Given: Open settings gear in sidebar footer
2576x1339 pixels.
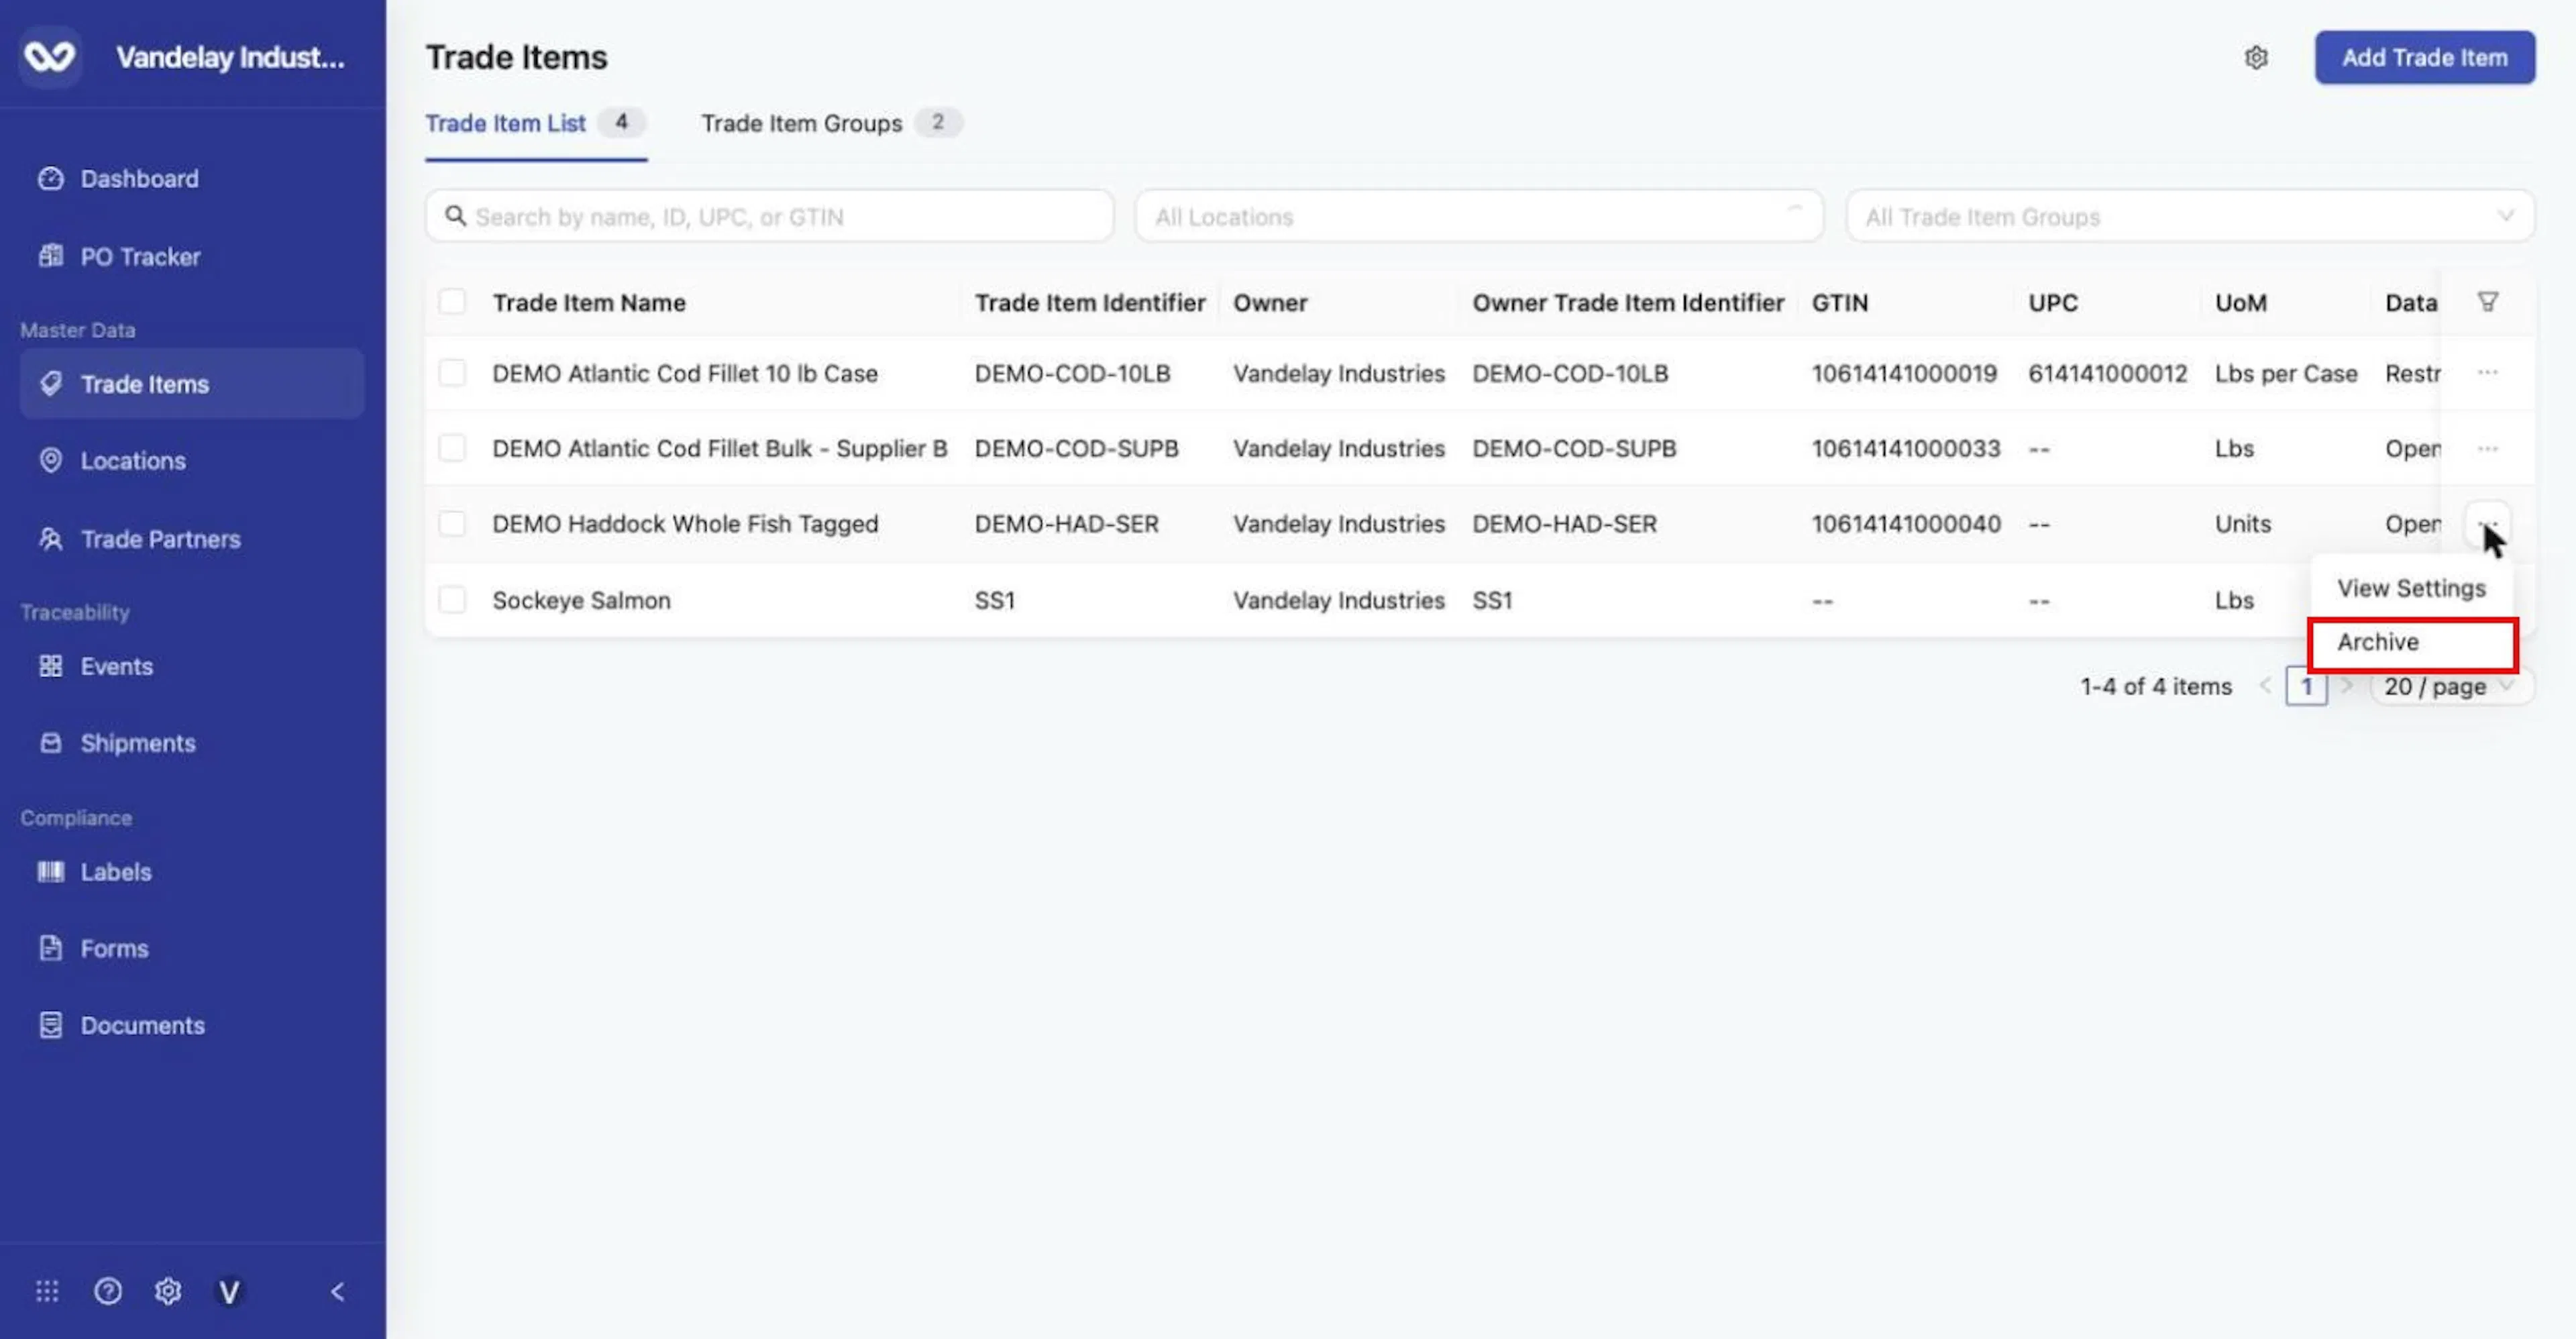Looking at the screenshot, I should tap(168, 1291).
